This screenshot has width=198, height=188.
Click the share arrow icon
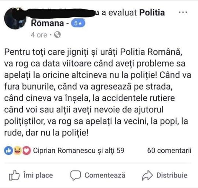pyautogui.click(x=147, y=175)
